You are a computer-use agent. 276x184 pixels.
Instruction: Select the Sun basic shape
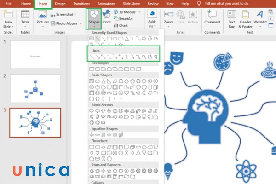coord(138,93)
